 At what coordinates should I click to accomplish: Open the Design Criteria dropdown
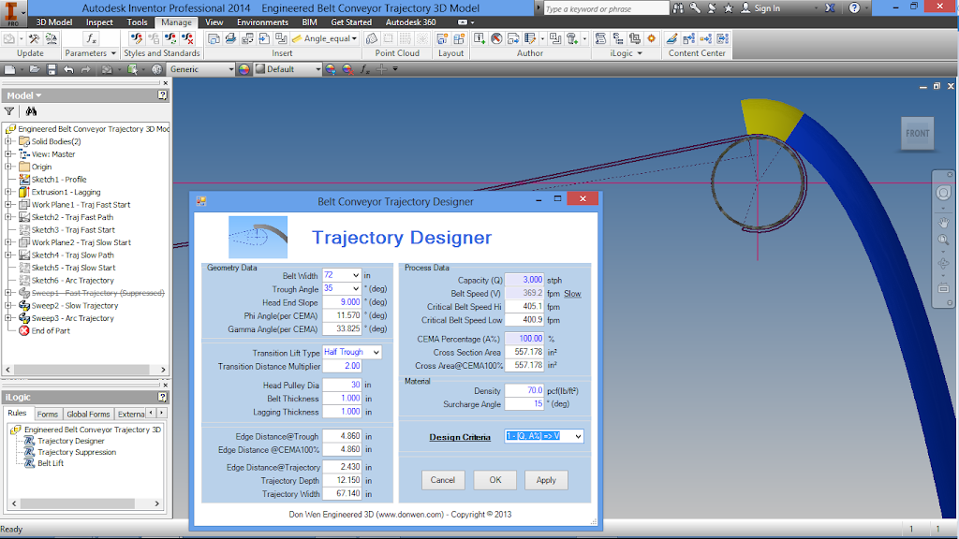[x=578, y=436]
